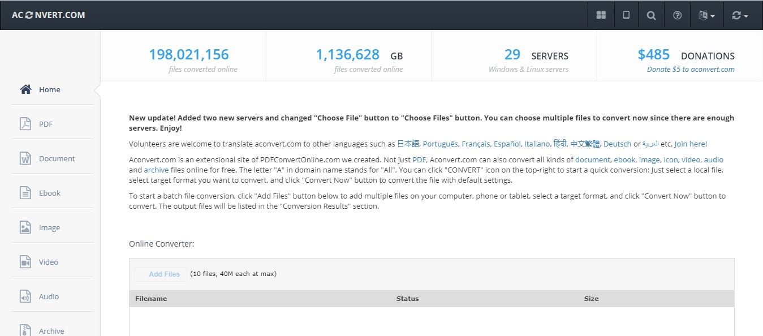Go to the Audio sidebar section
Screen dimensions: 763x336
point(49,296)
